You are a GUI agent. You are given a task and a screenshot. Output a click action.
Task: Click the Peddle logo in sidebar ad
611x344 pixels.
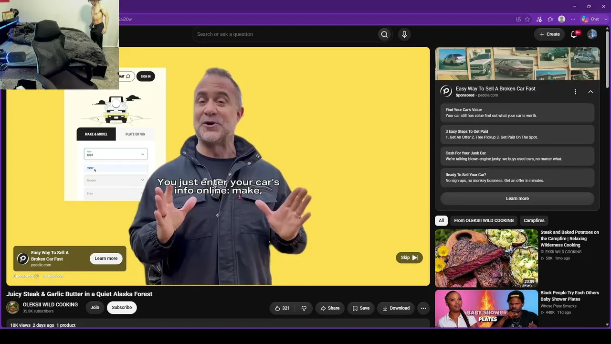pyautogui.click(x=446, y=91)
